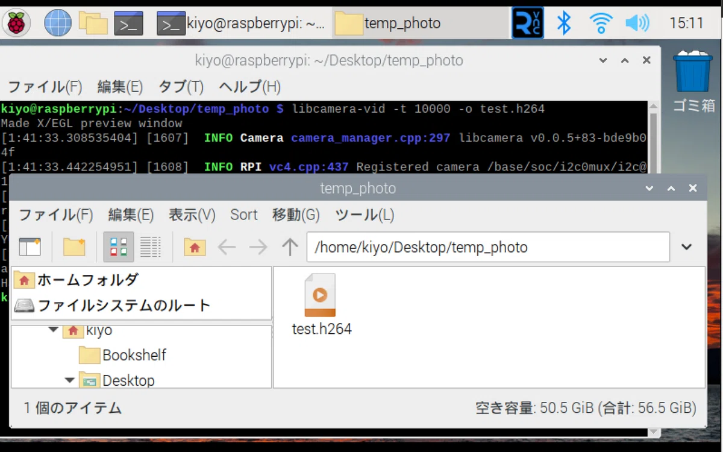This screenshot has width=723, height=452.
Task: Go to home folder toolbar button
Action: pyautogui.click(x=195, y=246)
